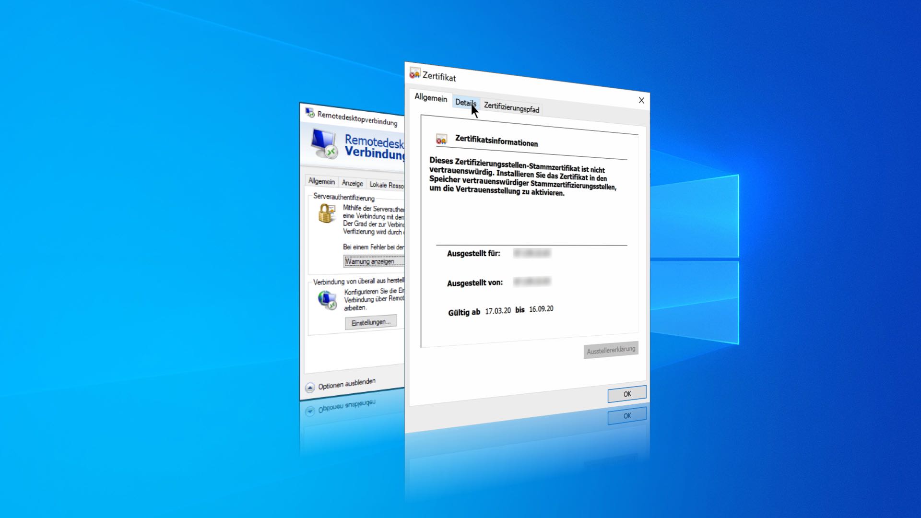Click the expiry date 16.09.20
The image size is (921, 518).
point(541,309)
